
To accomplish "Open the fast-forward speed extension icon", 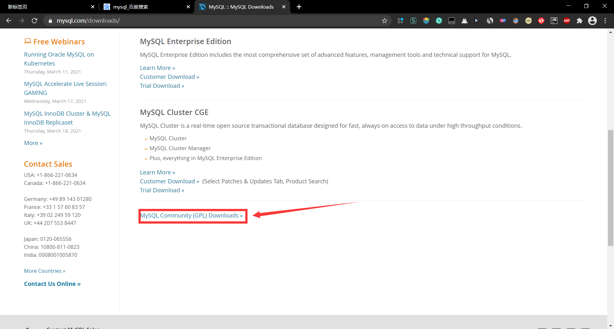I will (x=528, y=21).
